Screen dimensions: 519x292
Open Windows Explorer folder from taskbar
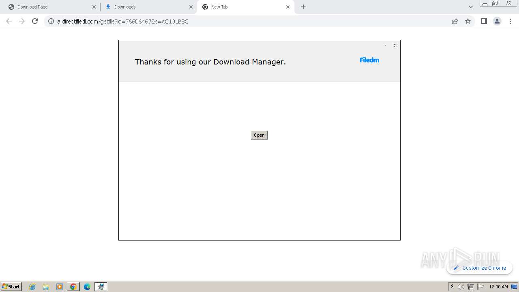(46, 287)
